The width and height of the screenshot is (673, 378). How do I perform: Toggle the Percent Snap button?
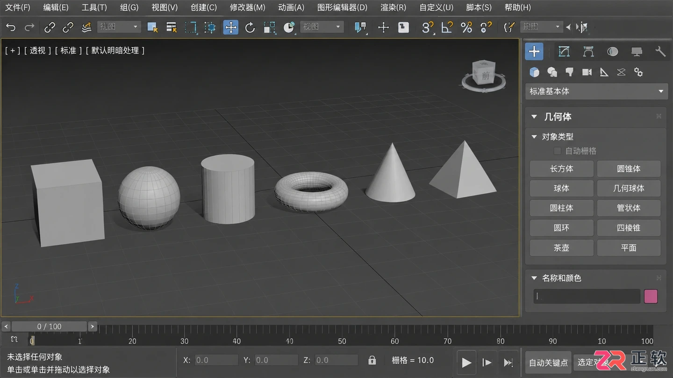466,27
